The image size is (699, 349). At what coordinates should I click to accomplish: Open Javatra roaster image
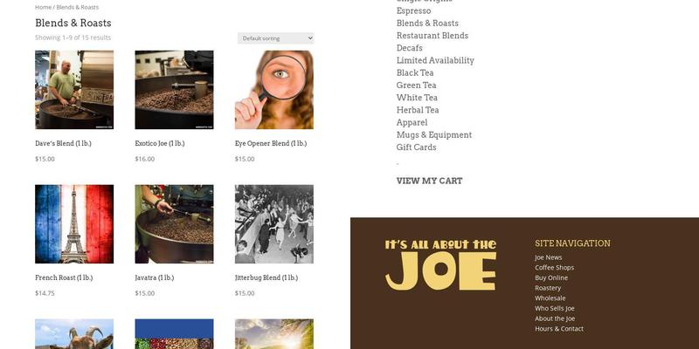[174, 224]
